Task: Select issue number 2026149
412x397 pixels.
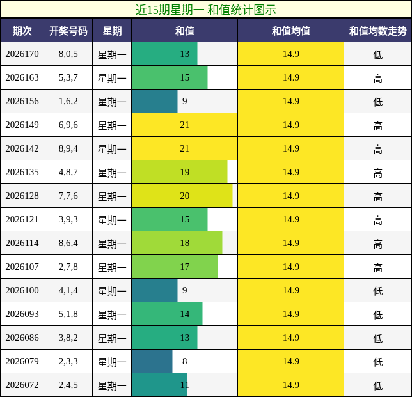Action: coord(22,125)
